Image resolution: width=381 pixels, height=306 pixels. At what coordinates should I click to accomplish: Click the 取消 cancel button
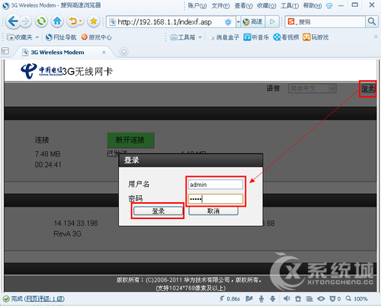pyautogui.click(x=213, y=211)
